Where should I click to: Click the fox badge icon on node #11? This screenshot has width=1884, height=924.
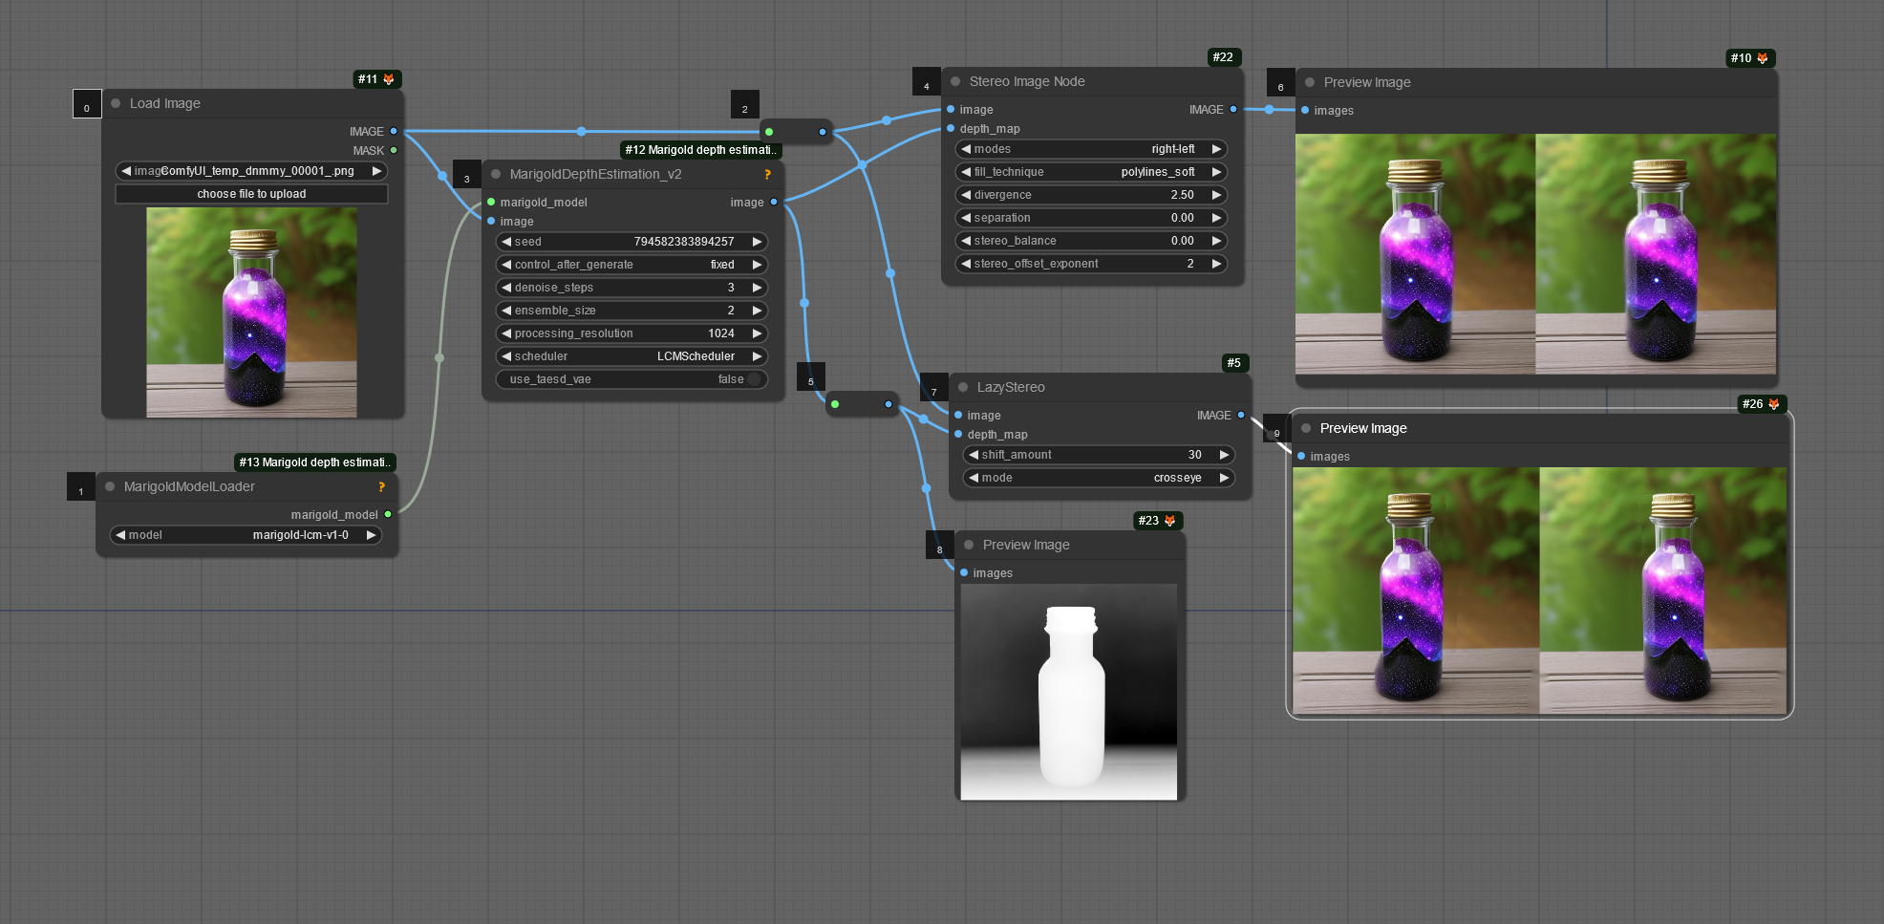click(389, 79)
